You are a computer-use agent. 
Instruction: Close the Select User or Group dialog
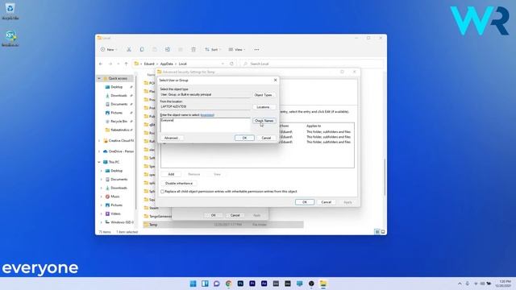pos(276,80)
